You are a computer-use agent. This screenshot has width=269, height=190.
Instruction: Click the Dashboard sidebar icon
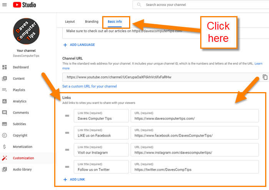[x=5, y=67]
